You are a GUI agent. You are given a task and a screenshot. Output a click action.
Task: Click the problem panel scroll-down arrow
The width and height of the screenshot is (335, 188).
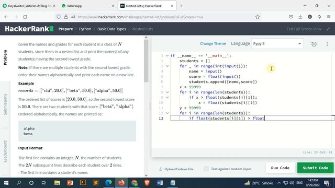point(146,175)
